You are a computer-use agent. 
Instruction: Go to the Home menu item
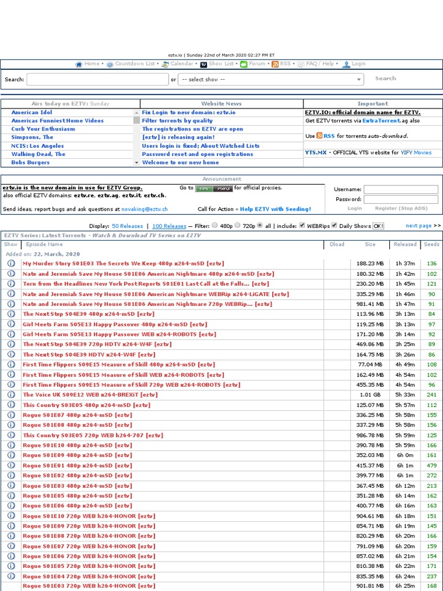pos(92,63)
